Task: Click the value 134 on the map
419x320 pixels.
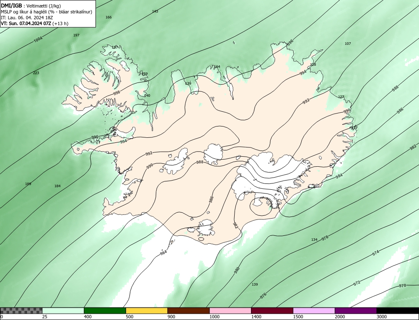Action: (x=314, y=240)
